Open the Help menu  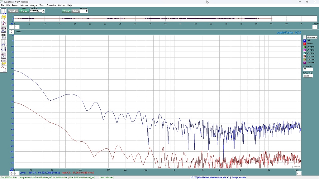(69, 5)
